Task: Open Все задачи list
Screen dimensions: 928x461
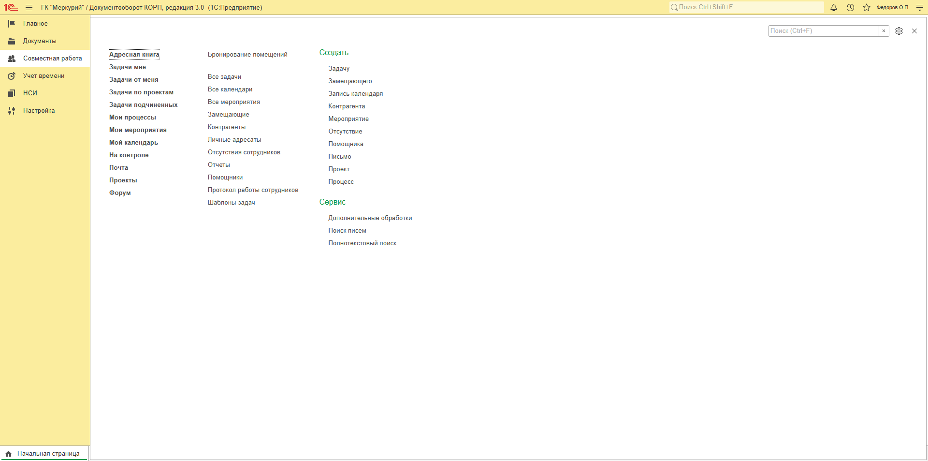Action: click(224, 76)
